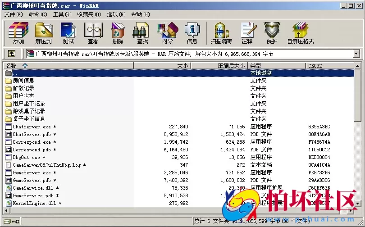Click the packed size value 1,434,064
365x227 pixels.
(x=233, y=150)
